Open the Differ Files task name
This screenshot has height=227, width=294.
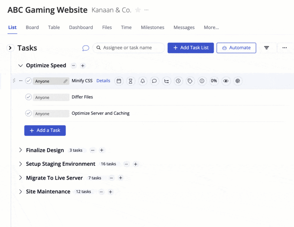click(x=82, y=97)
